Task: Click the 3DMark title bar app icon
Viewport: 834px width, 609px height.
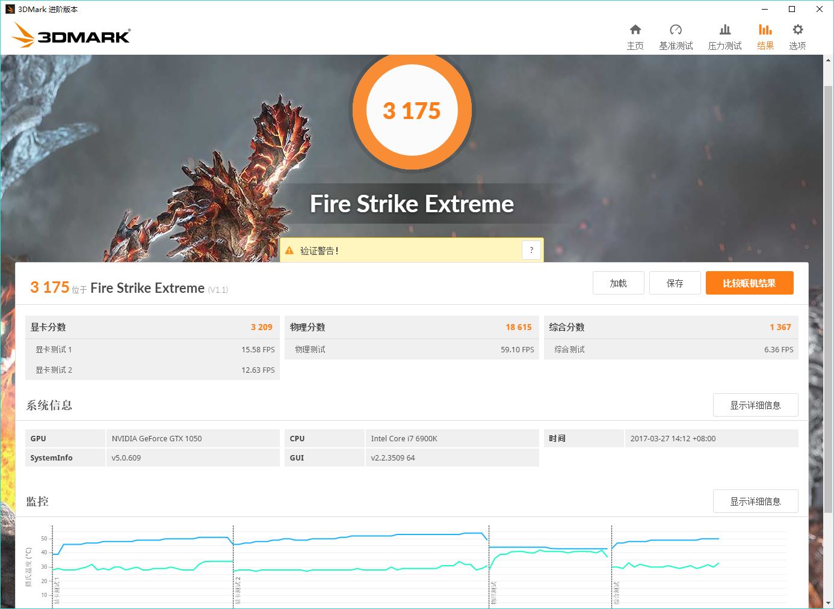Action: pyautogui.click(x=10, y=9)
